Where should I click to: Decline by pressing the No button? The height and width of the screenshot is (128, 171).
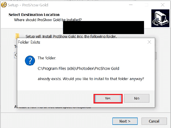coord(137,98)
